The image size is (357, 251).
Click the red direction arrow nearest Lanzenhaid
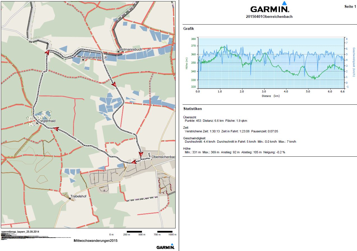point(56,129)
